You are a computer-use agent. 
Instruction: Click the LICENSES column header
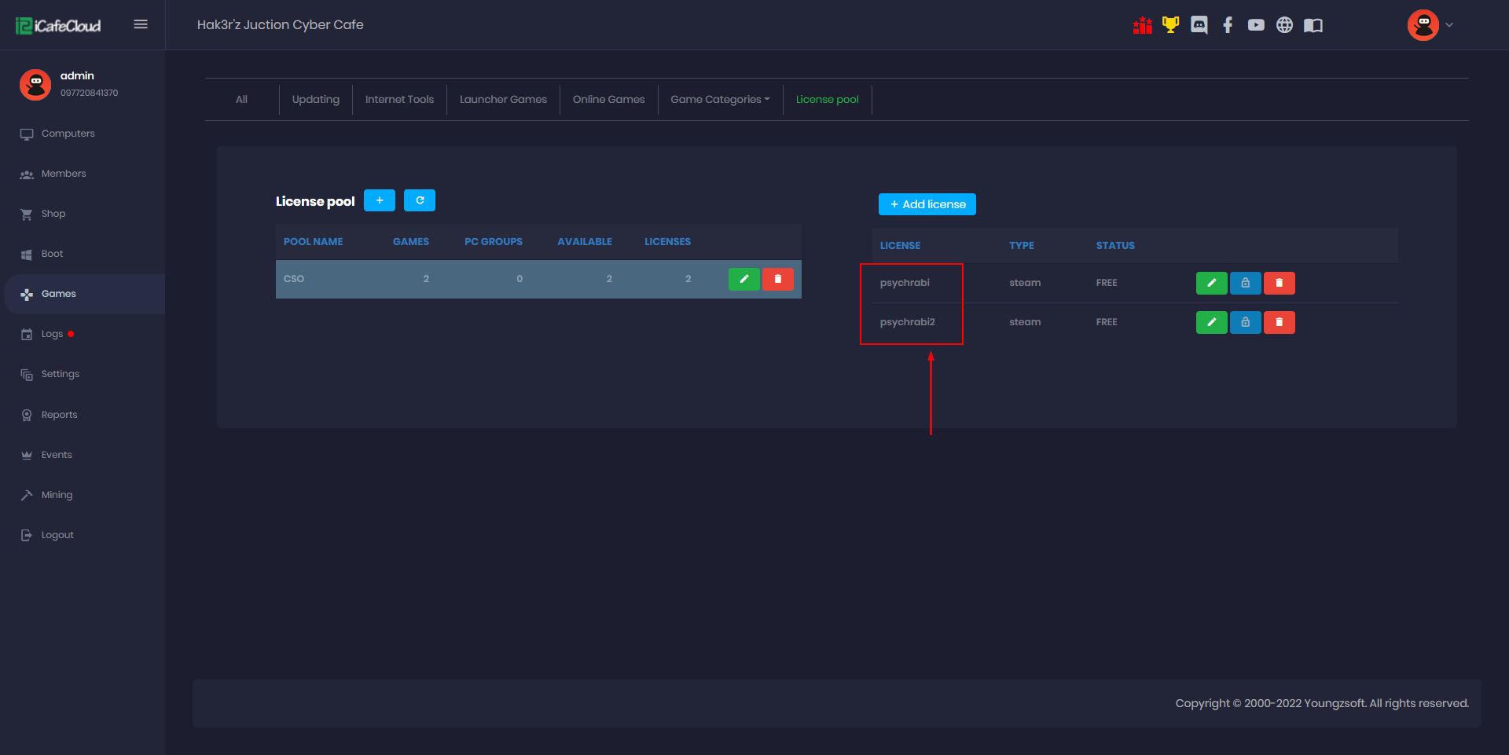(x=668, y=242)
